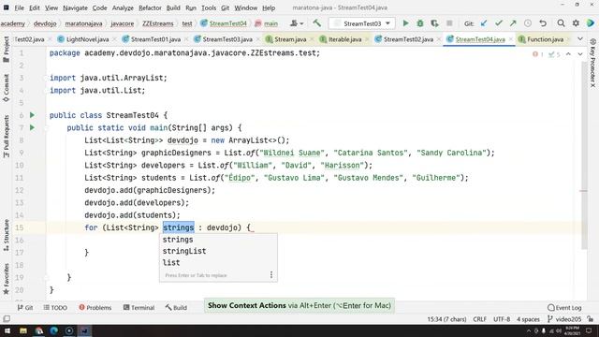
Task: Open the File menu
Action: [19, 7]
